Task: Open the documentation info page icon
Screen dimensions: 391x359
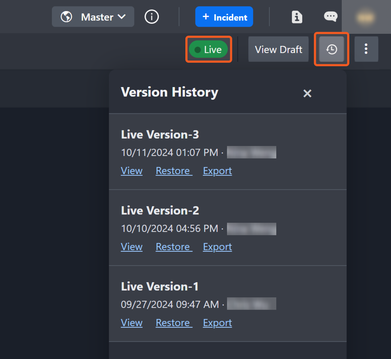Action: (297, 17)
